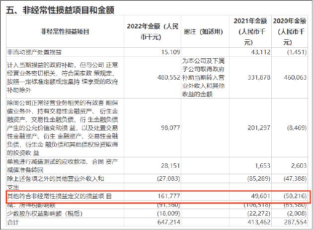The height and width of the screenshot is (230, 313).
Task: Select the total value 413,462
Action: point(259,222)
